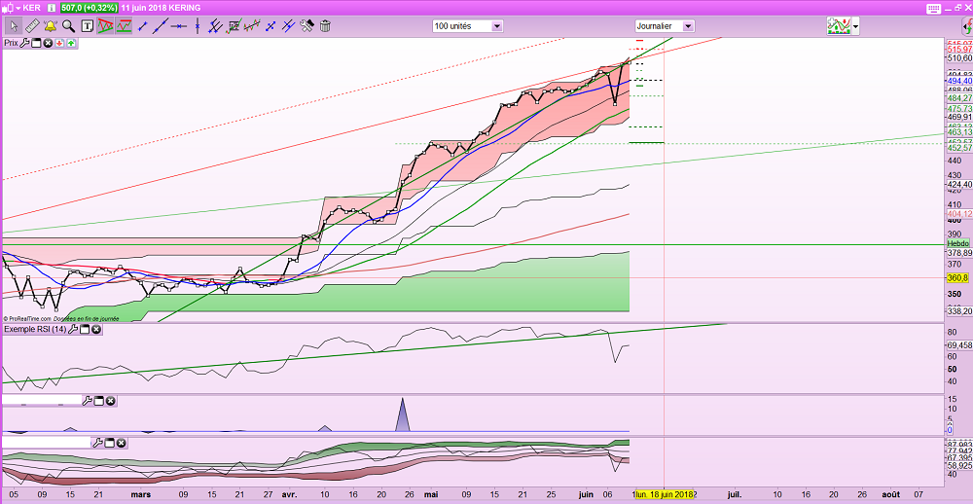Screen dimensions: 973x504
Task: Open the 100 unités dropdown
Action: coord(469,26)
